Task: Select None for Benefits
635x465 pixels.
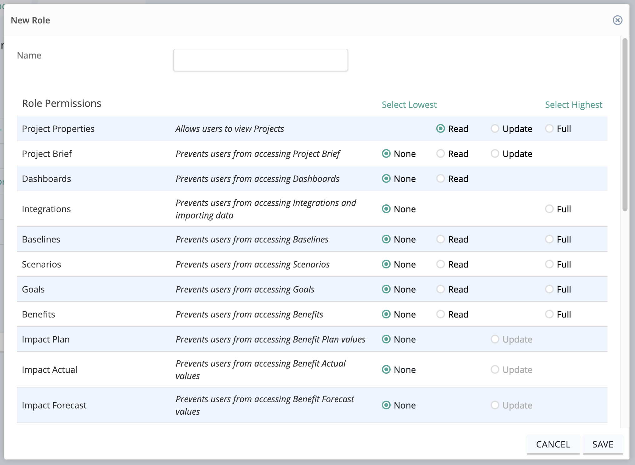Action: tap(386, 314)
